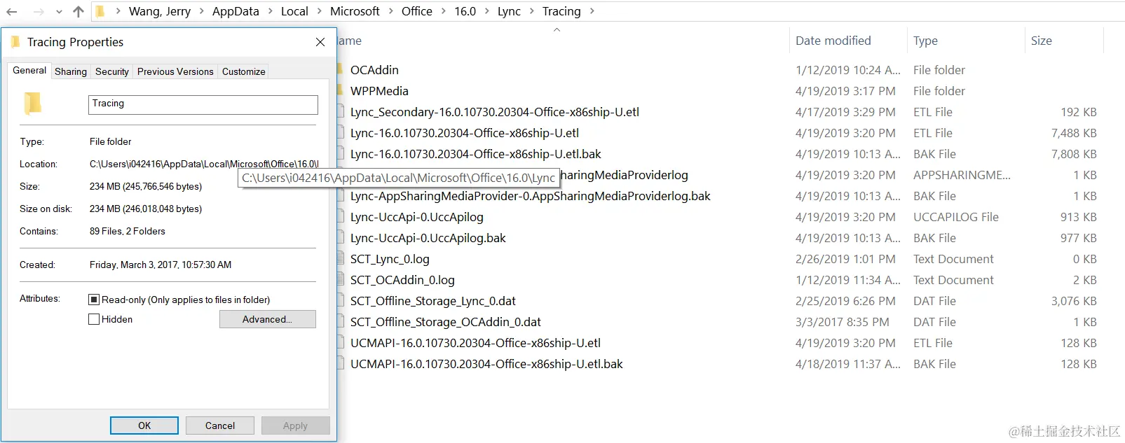
Task: Select Lync-AppSharingMediaProviderlog.bak file
Action: (531, 196)
